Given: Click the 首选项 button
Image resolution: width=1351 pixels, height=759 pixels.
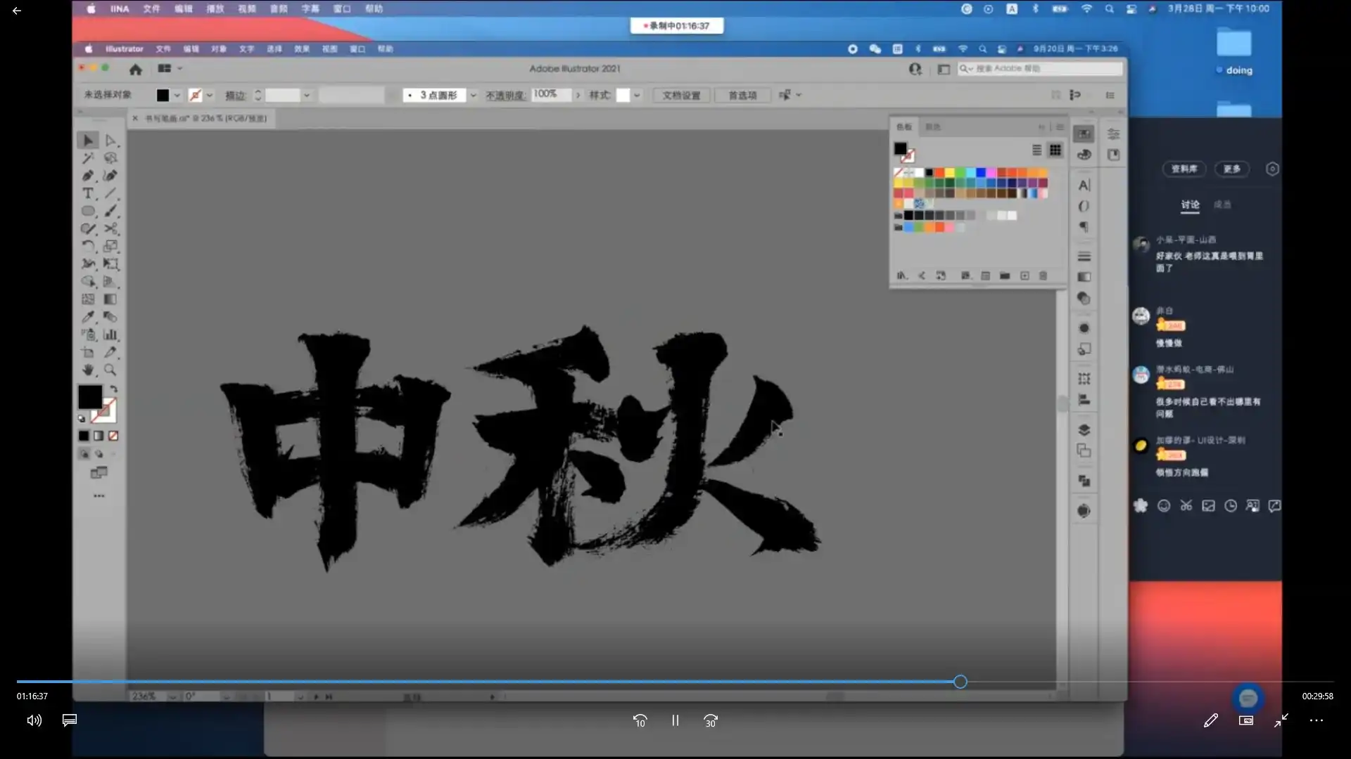Looking at the screenshot, I should tap(742, 95).
